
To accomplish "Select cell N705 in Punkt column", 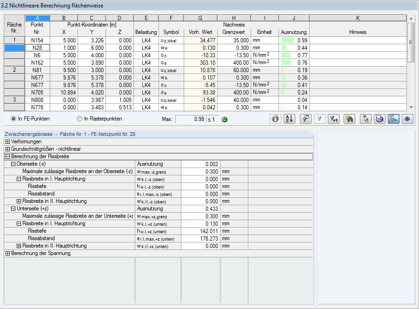I will click(x=37, y=93).
